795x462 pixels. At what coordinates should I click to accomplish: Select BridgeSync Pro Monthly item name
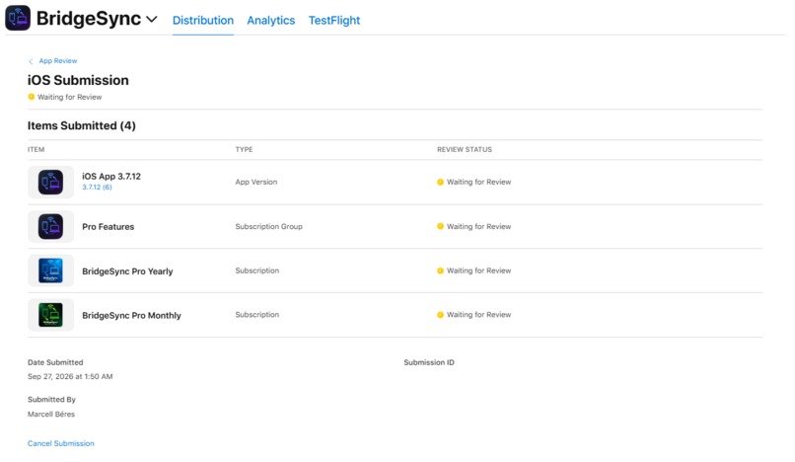(131, 315)
